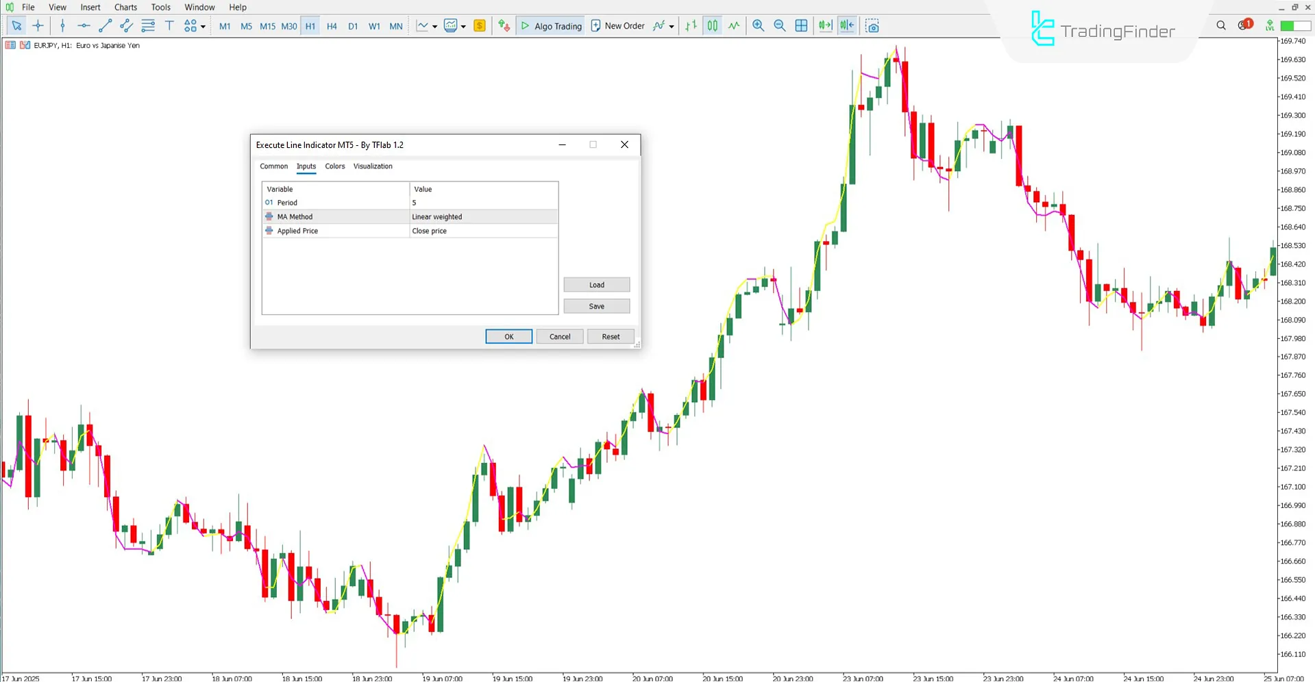Switch to the Colors tab
This screenshot has width=1315, height=682.
click(335, 166)
